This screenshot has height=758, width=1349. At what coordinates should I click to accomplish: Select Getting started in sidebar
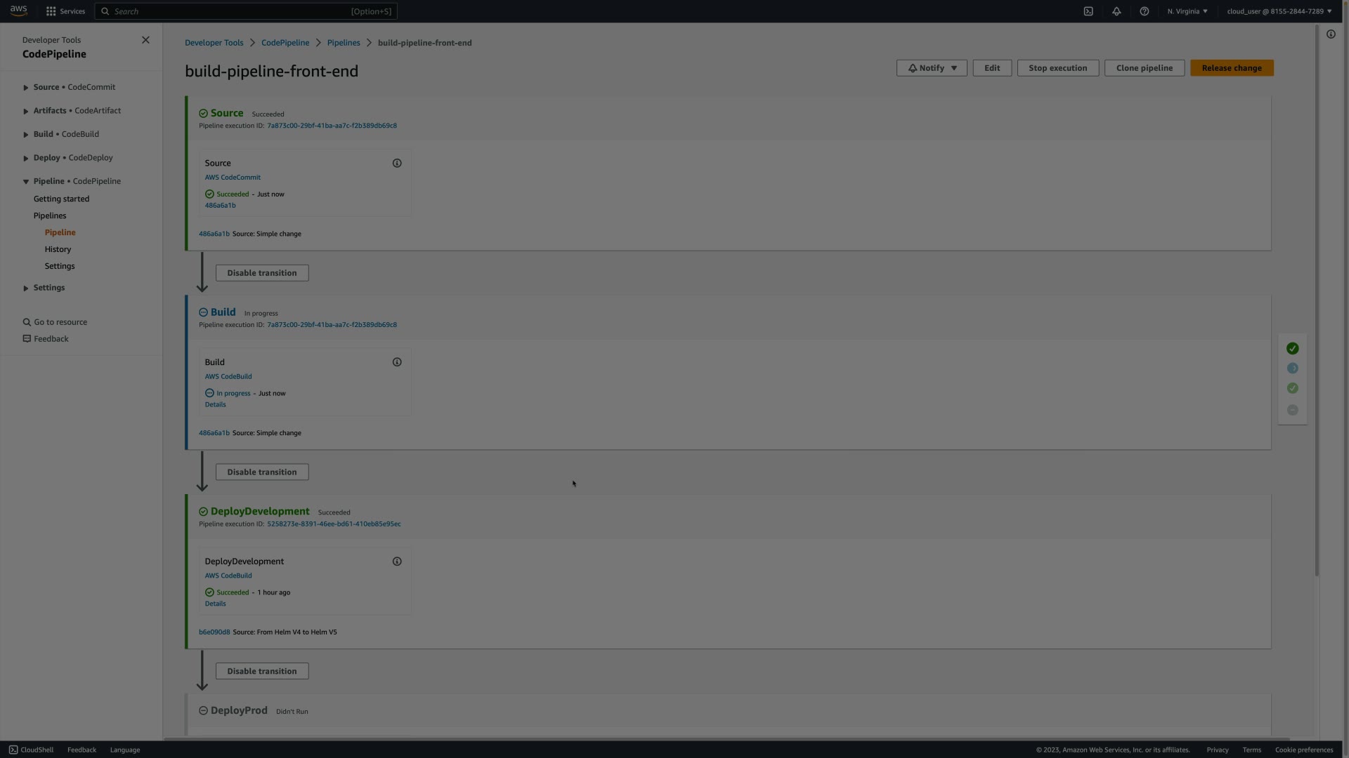(61, 199)
